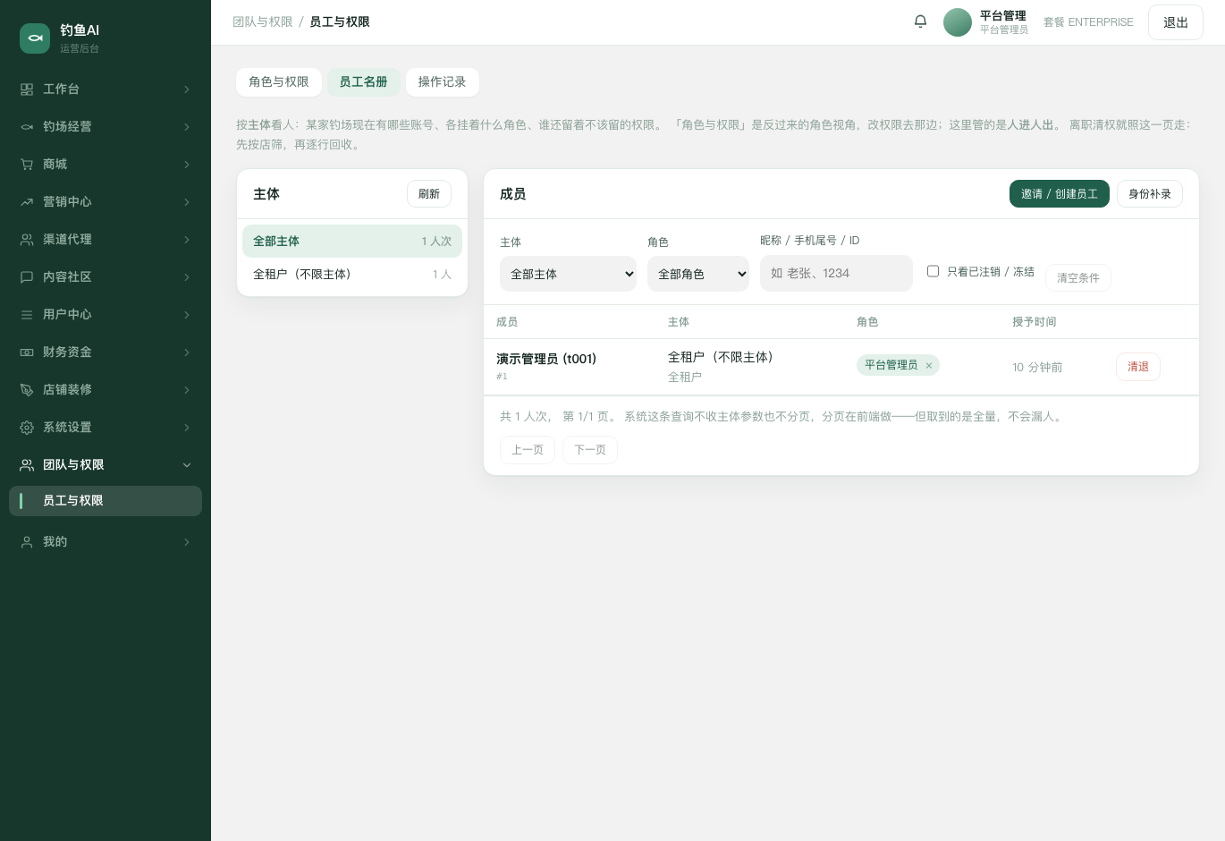Click the 系统设置 gear icon
Viewport: 1225px width, 841px height.
pos(27,428)
